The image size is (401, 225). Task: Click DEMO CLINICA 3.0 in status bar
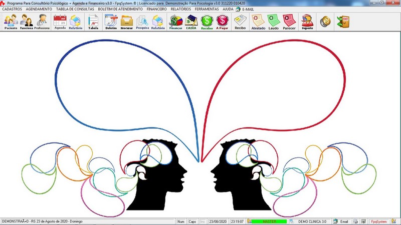(312, 221)
